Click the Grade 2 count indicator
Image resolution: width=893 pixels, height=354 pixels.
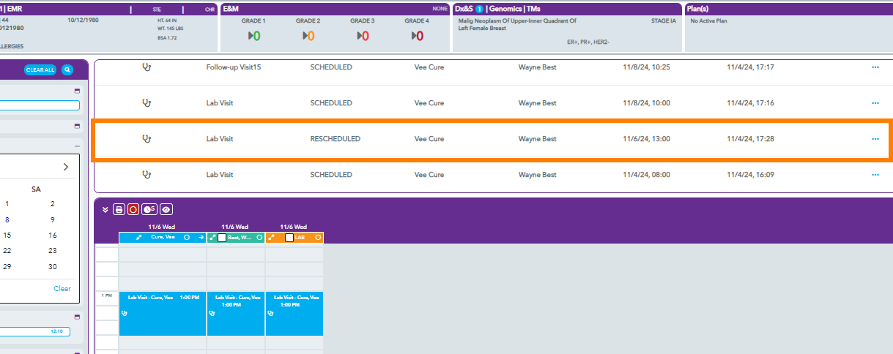[308, 36]
